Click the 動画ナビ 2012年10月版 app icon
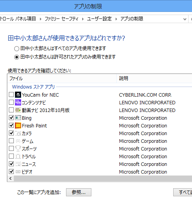The height and width of the screenshot is (204, 192). [x=18, y=110]
